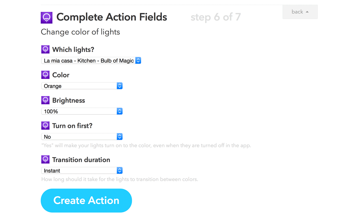
Task: Click the LIFX icon next to Brightness
Action: coord(45,100)
